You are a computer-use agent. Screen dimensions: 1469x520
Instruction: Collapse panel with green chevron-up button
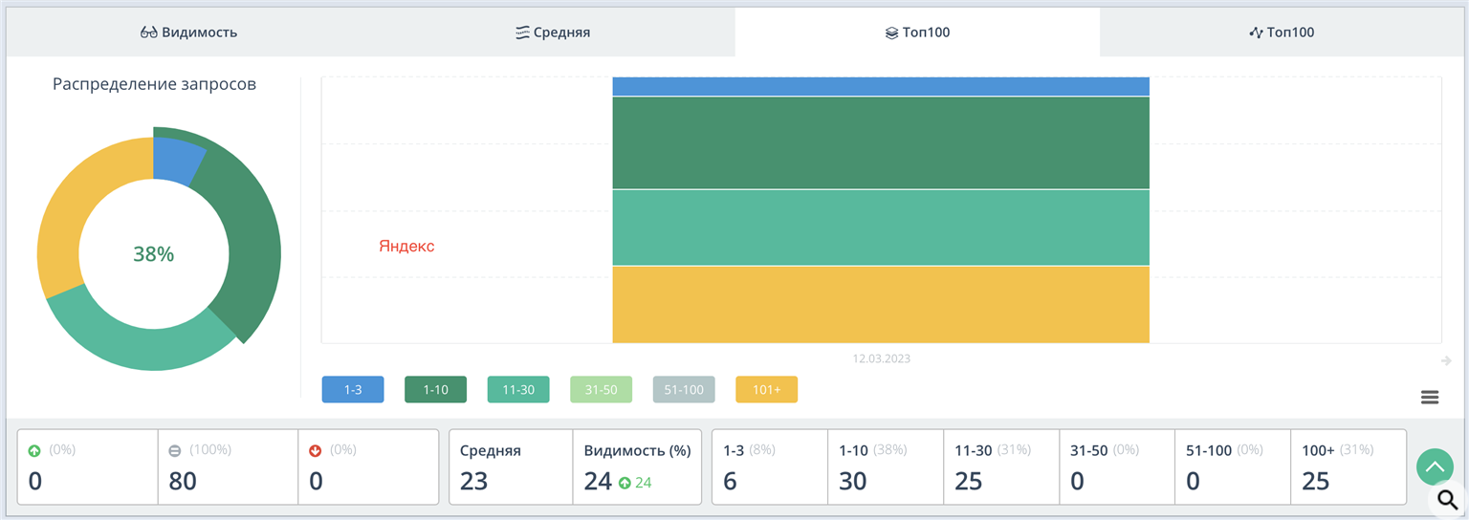click(x=1435, y=467)
